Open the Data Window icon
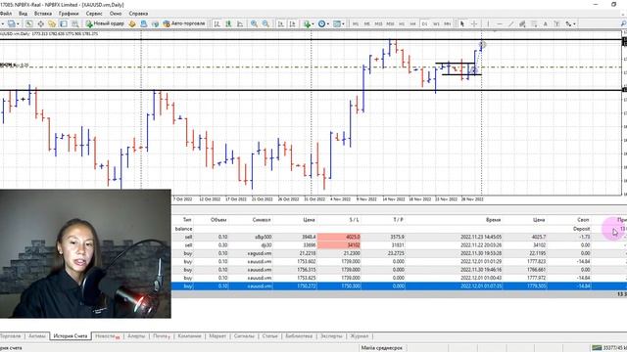627x352 pixels. tap(41, 23)
